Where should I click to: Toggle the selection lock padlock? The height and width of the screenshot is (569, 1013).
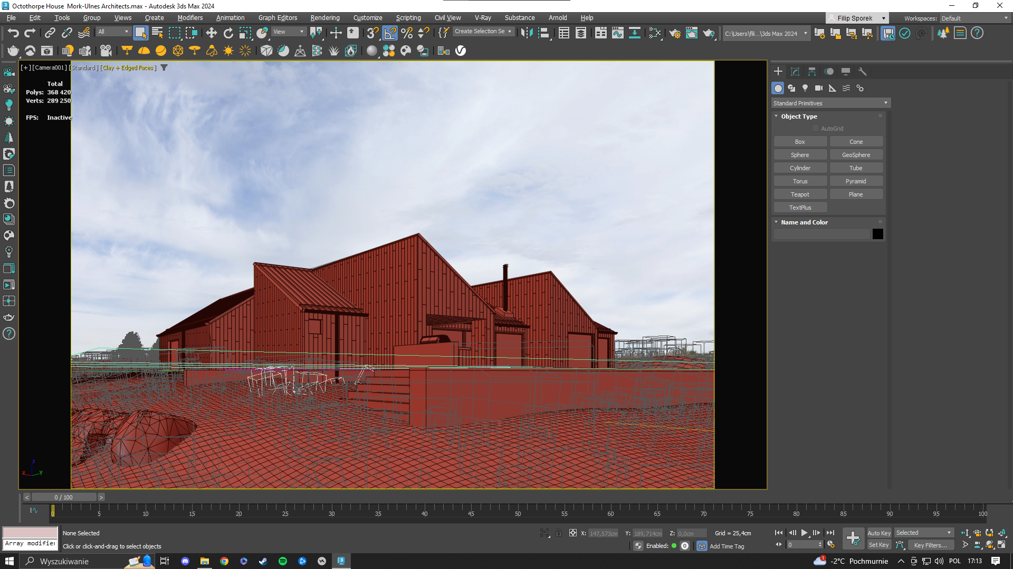559,533
